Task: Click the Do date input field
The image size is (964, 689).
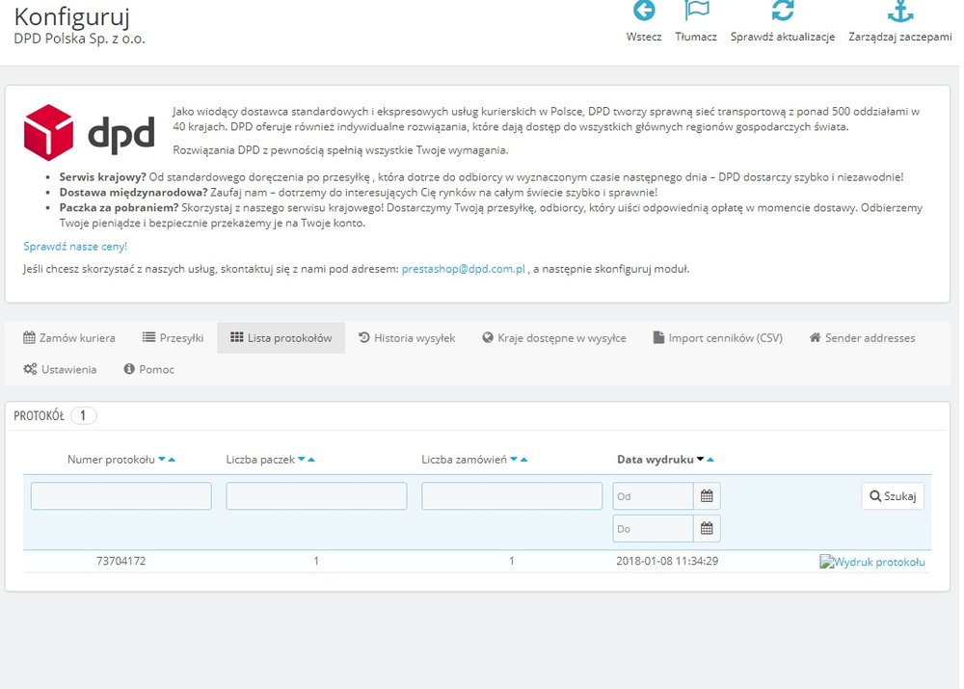Action: 653,529
